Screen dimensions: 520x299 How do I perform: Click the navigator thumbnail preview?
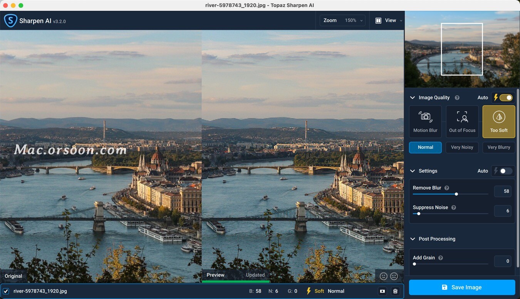[x=462, y=49]
